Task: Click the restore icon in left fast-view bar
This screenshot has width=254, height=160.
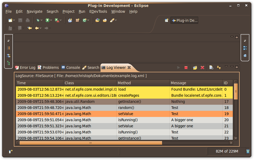Action: 8,41
